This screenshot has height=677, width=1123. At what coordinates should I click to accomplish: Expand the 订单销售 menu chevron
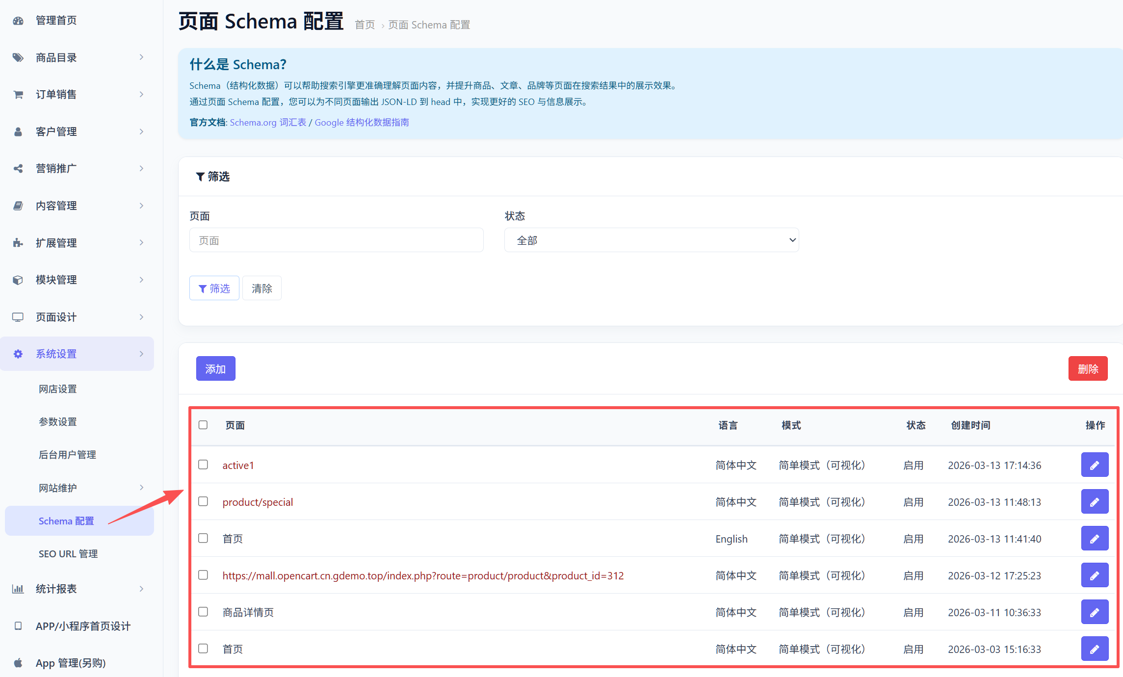click(141, 94)
